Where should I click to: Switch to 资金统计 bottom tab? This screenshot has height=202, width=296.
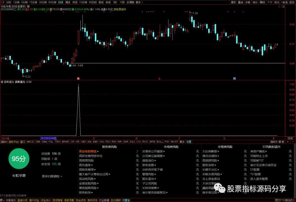[46, 200]
